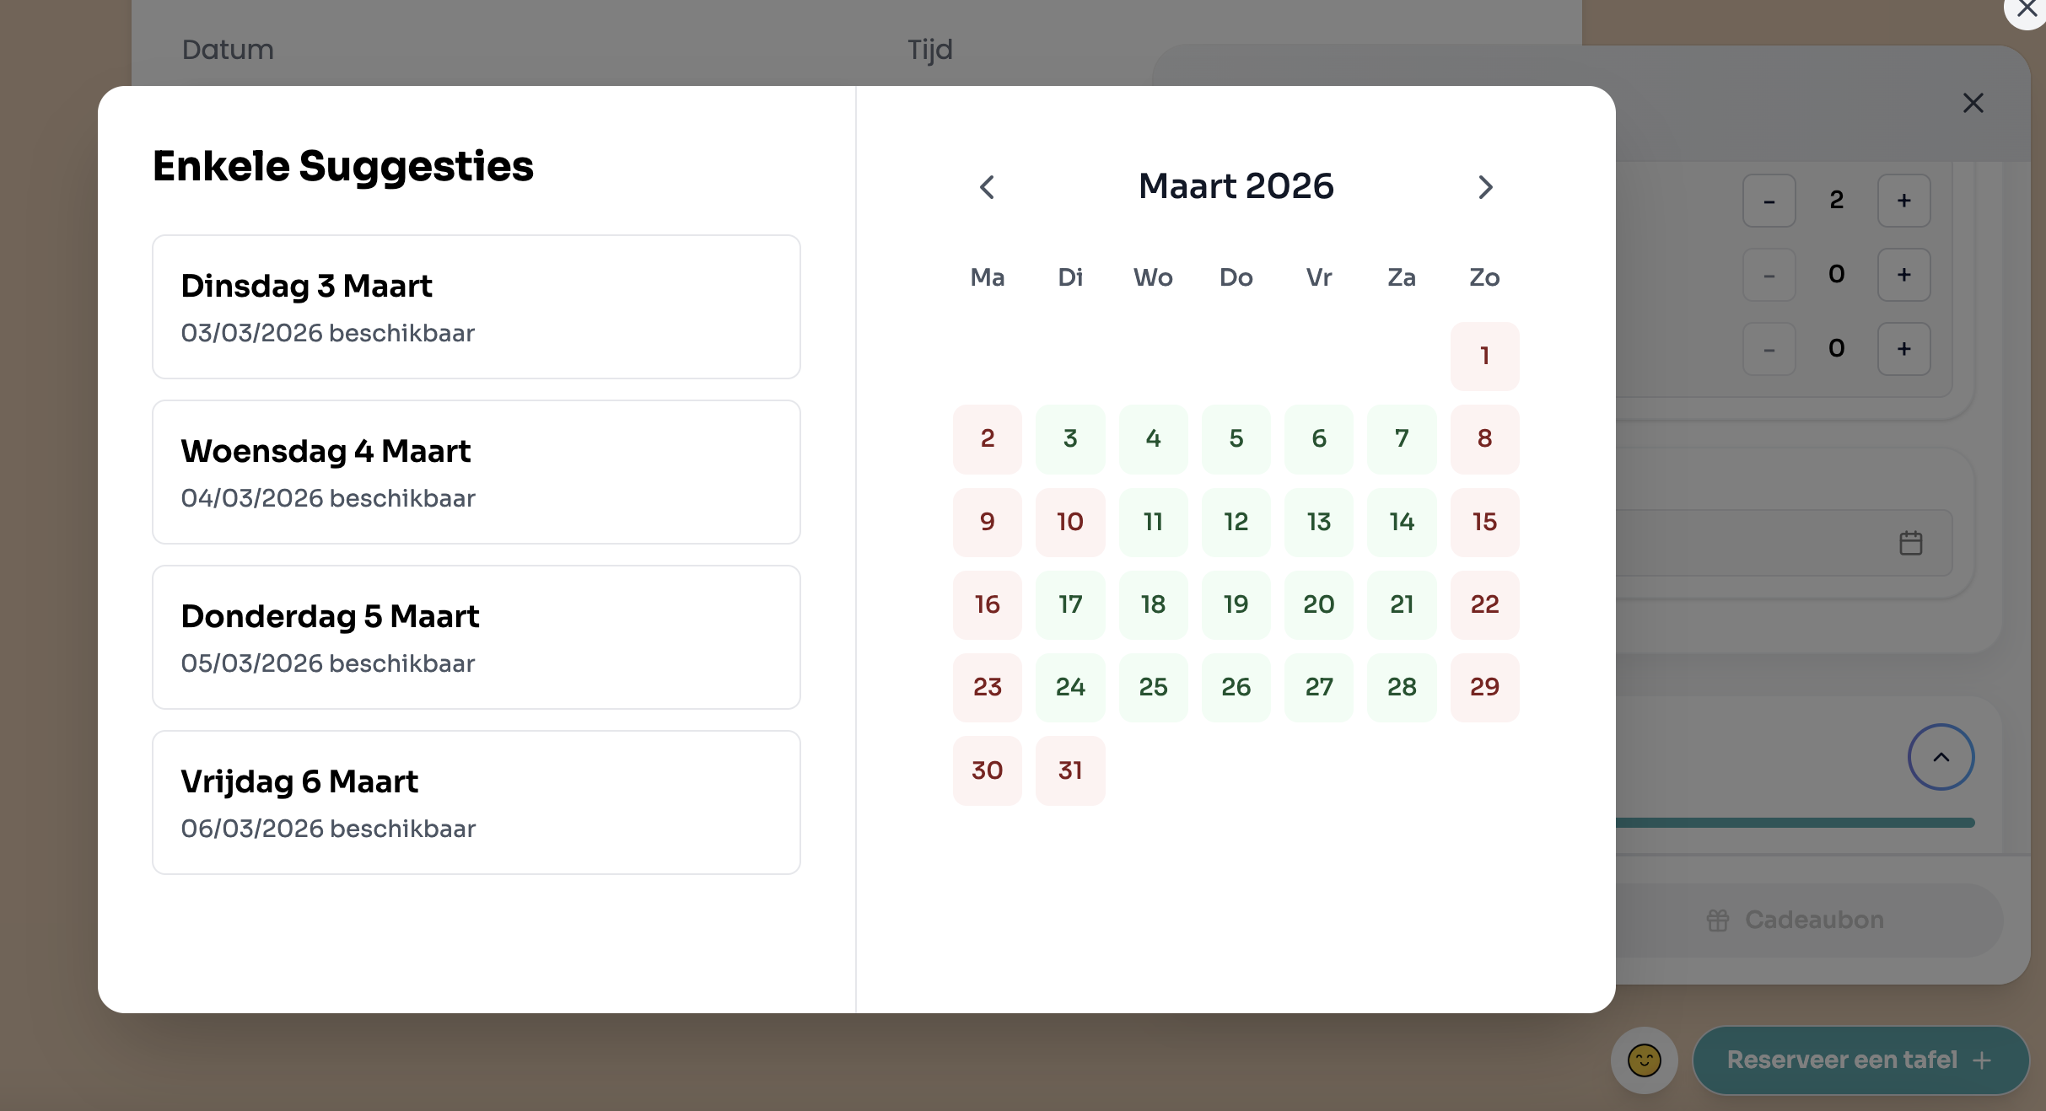Go to previous month with left chevron
Viewport: 2046px width, 1111px height.
[x=988, y=187]
